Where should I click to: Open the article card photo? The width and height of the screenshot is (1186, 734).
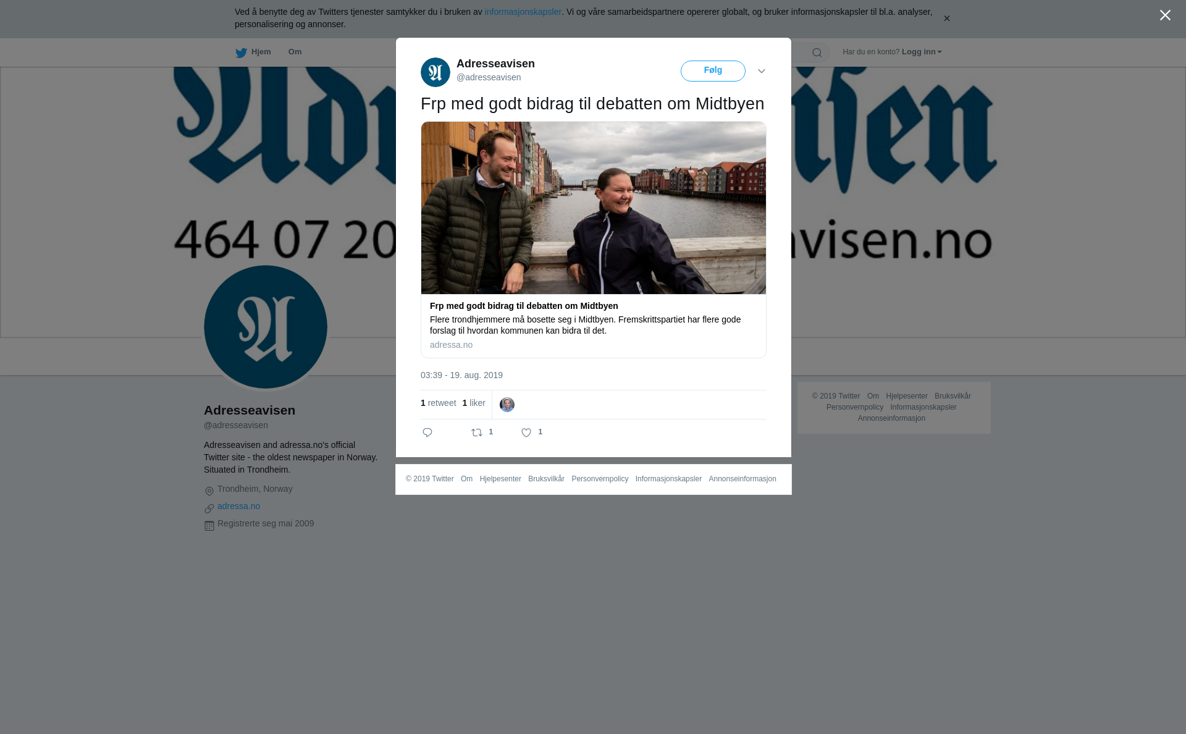tap(594, 208)
